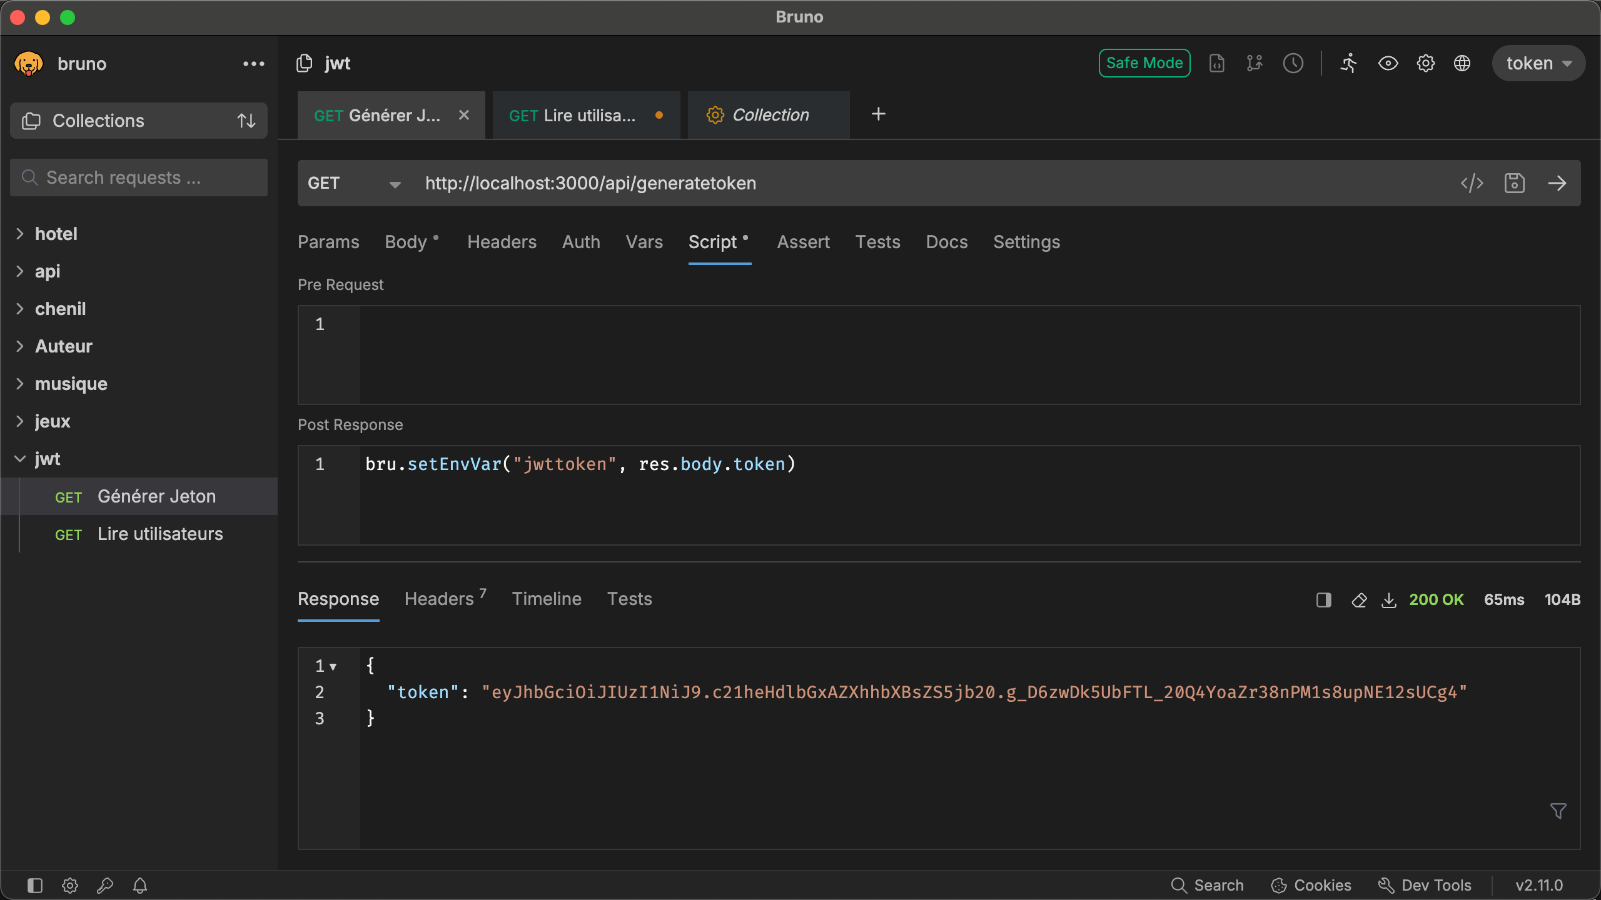Toggle the response pane layout icon
Image resolution: width=1601 pixels, height=900 pixels.
[1323, 600]
